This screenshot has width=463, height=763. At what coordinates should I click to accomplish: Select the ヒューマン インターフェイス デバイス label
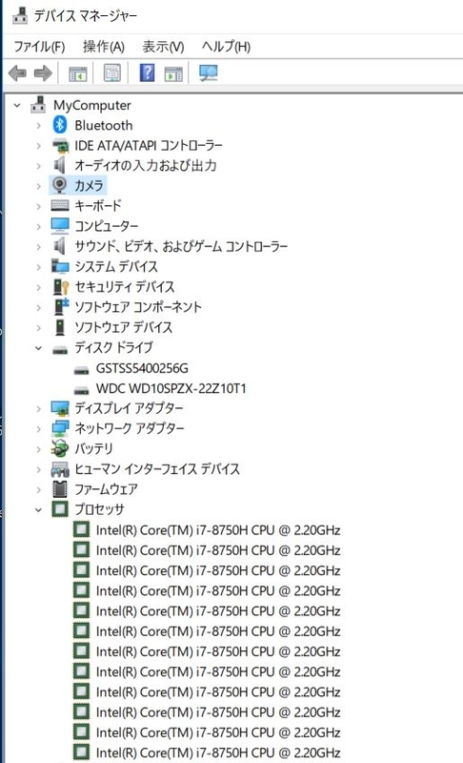(x=157, y=469)
